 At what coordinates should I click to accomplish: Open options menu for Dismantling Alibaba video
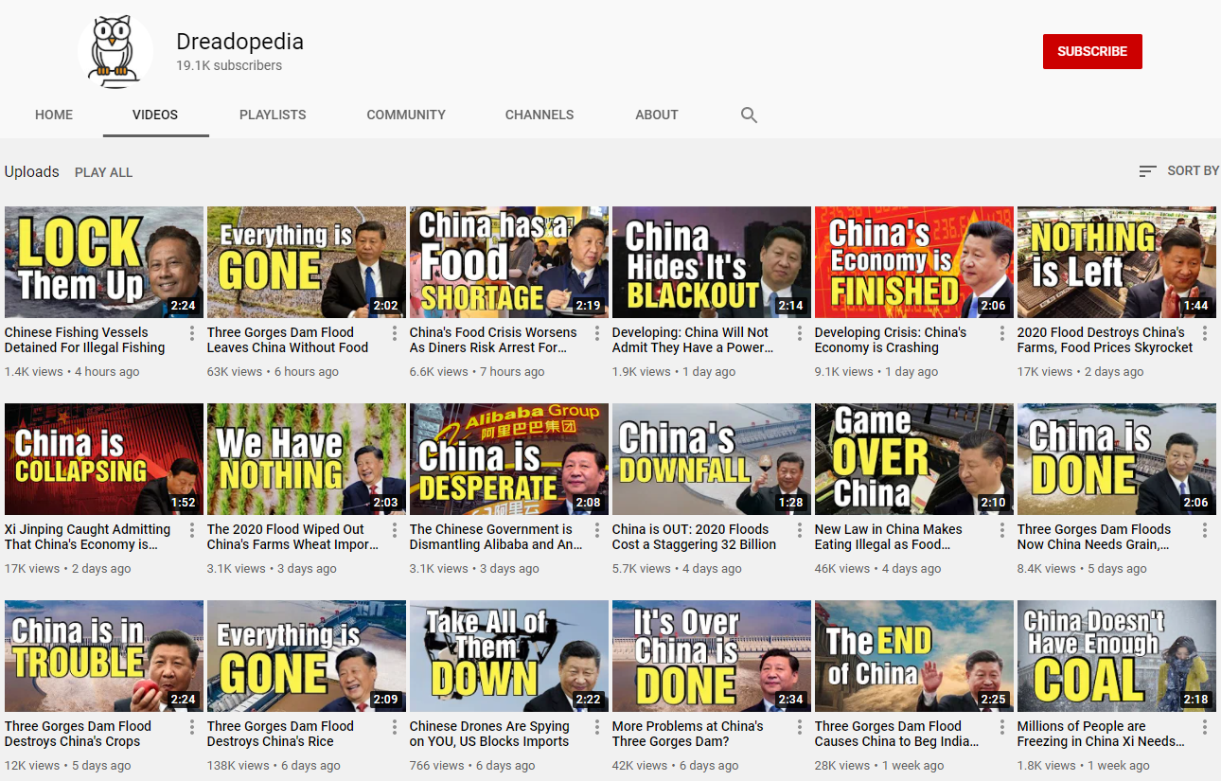click(x=597, y=530)
